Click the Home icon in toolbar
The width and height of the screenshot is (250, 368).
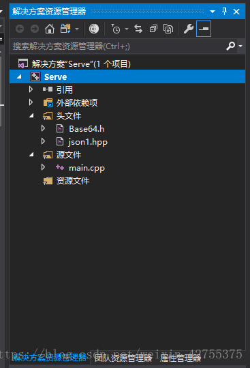pyautogui.click(x=50, y=29)
